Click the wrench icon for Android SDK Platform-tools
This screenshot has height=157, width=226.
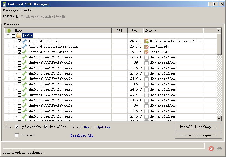click(25, 46)
